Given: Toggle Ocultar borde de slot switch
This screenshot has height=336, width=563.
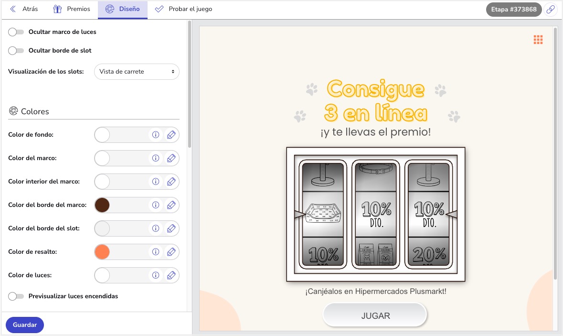Looking at the screenshot, I should coord(16,51).
